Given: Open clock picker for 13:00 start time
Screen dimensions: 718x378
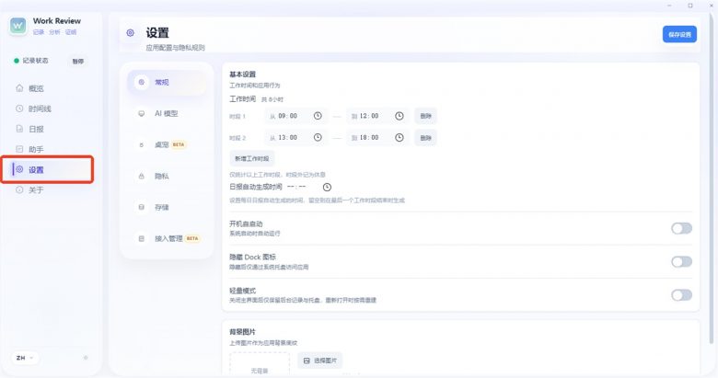Looking at the screenshot, I should click(x=318, y=137).
